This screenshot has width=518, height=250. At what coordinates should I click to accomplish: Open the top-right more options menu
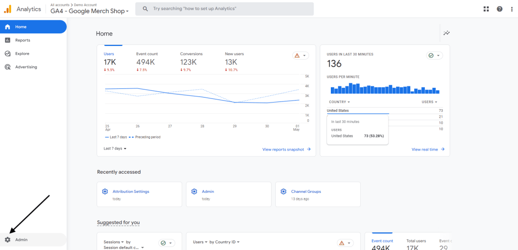click(x=512, y=9)
